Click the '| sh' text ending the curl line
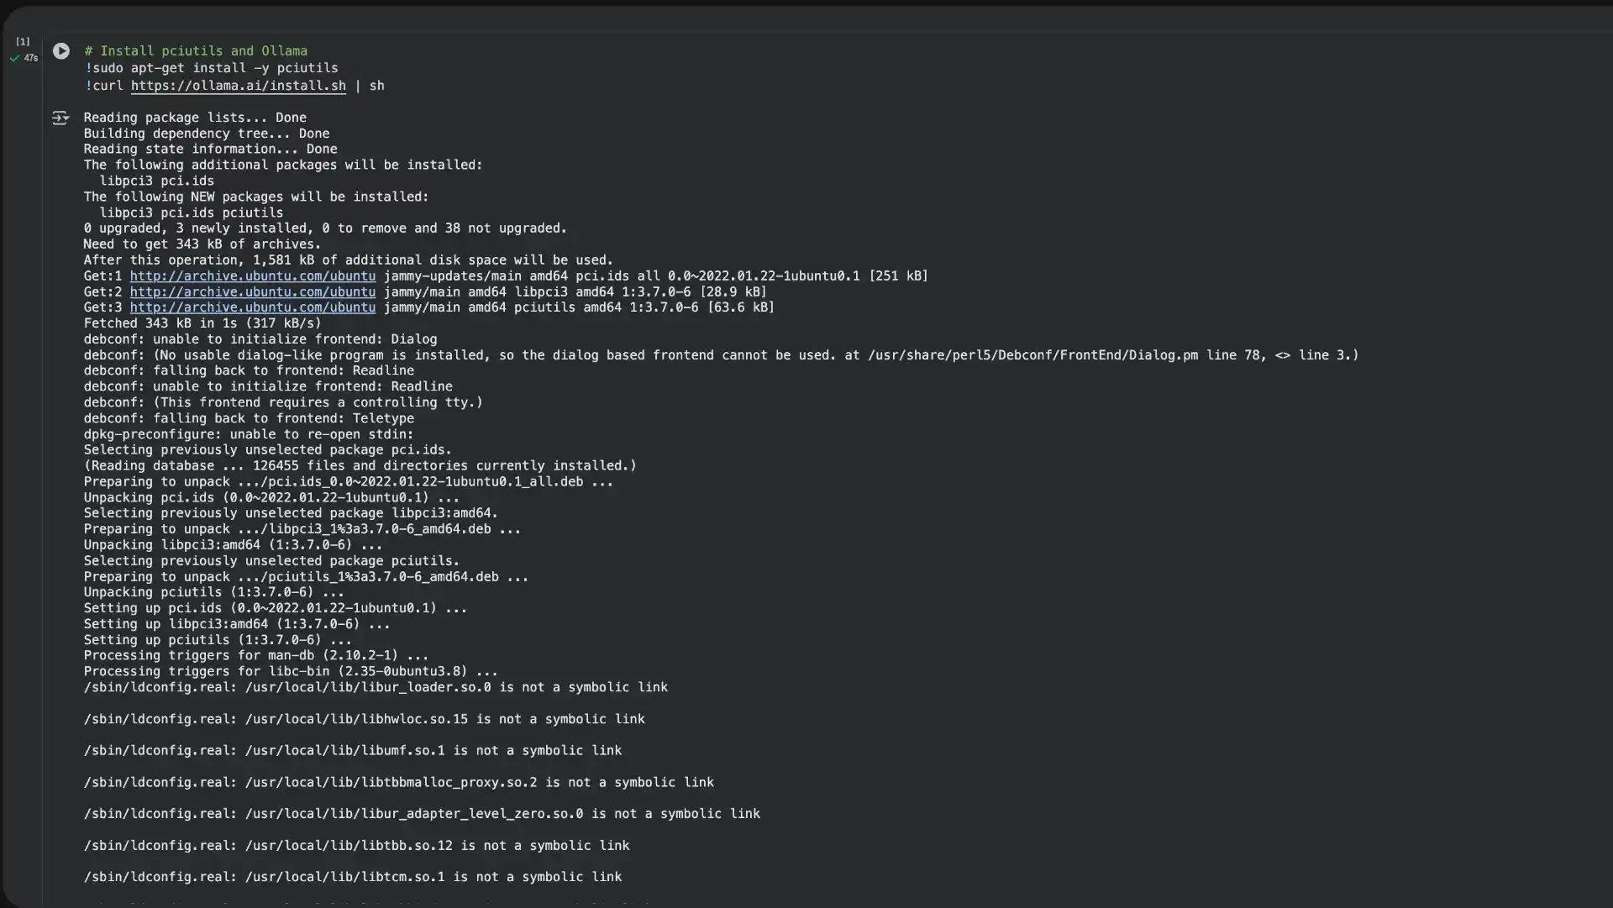This screenshot has width=1613, height=908. [x=370, y=86]
